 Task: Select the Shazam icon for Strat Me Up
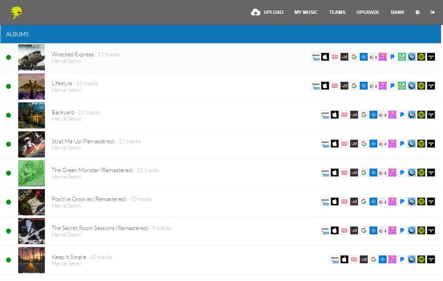tap(412, 144)
